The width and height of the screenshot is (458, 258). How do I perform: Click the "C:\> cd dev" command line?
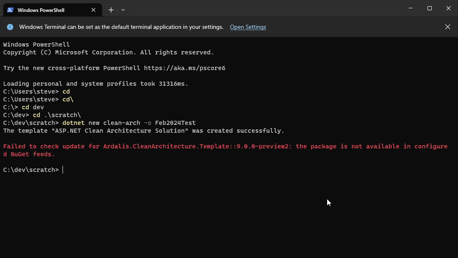[23, 107]
